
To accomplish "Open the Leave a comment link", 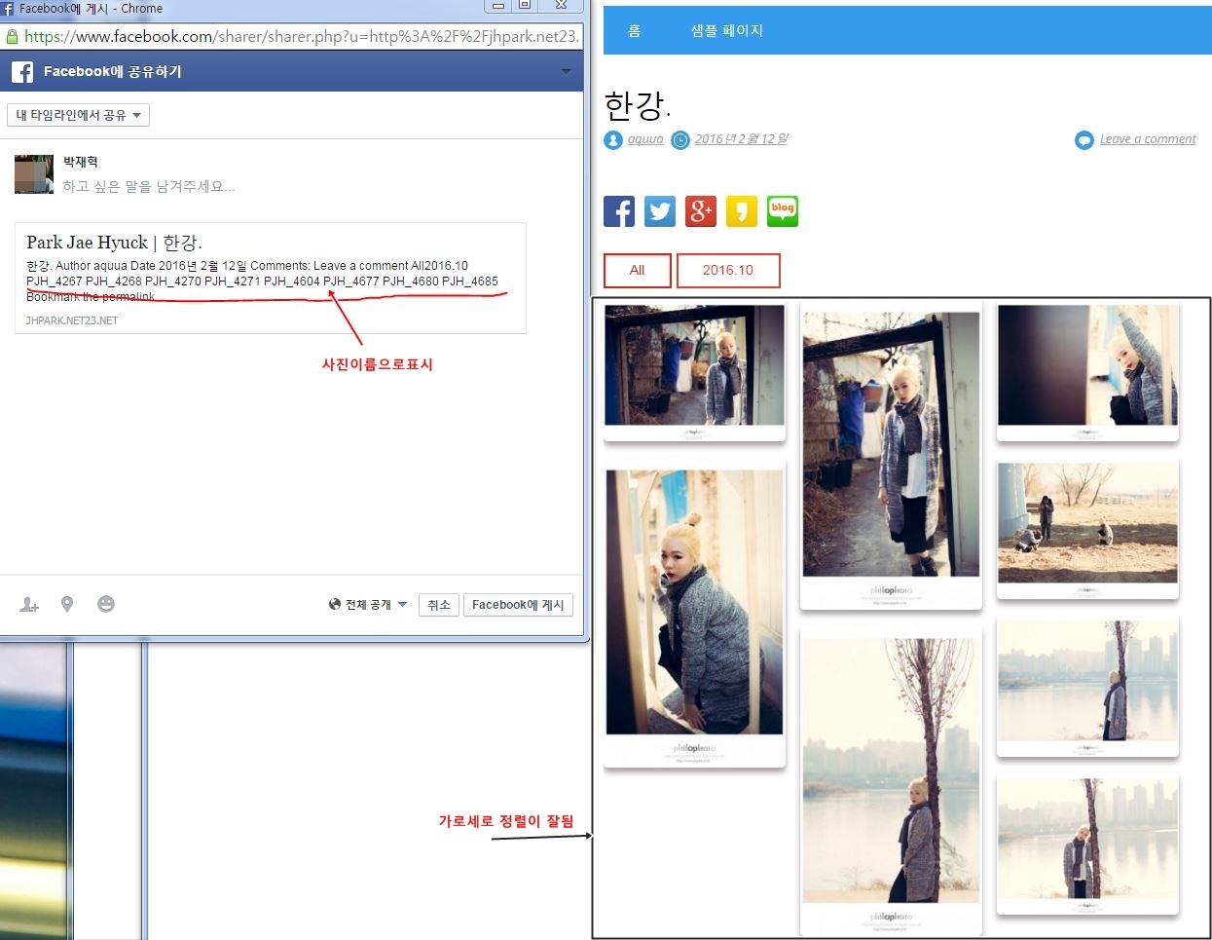I will coord(1147,139).
